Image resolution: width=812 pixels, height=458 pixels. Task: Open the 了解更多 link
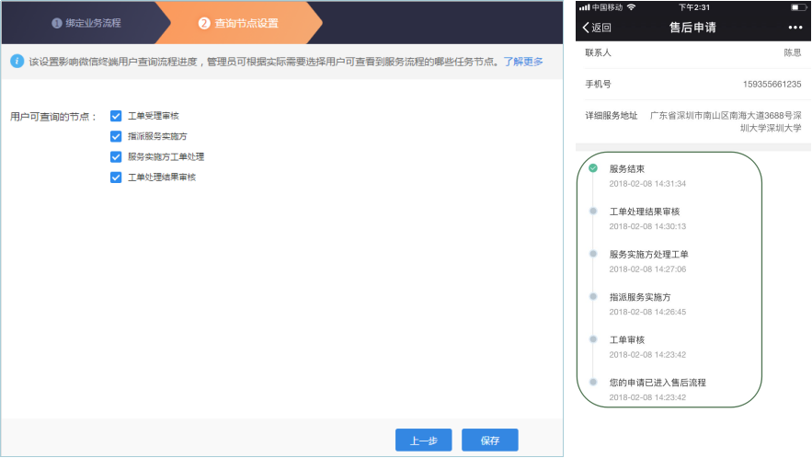[523, 62]
